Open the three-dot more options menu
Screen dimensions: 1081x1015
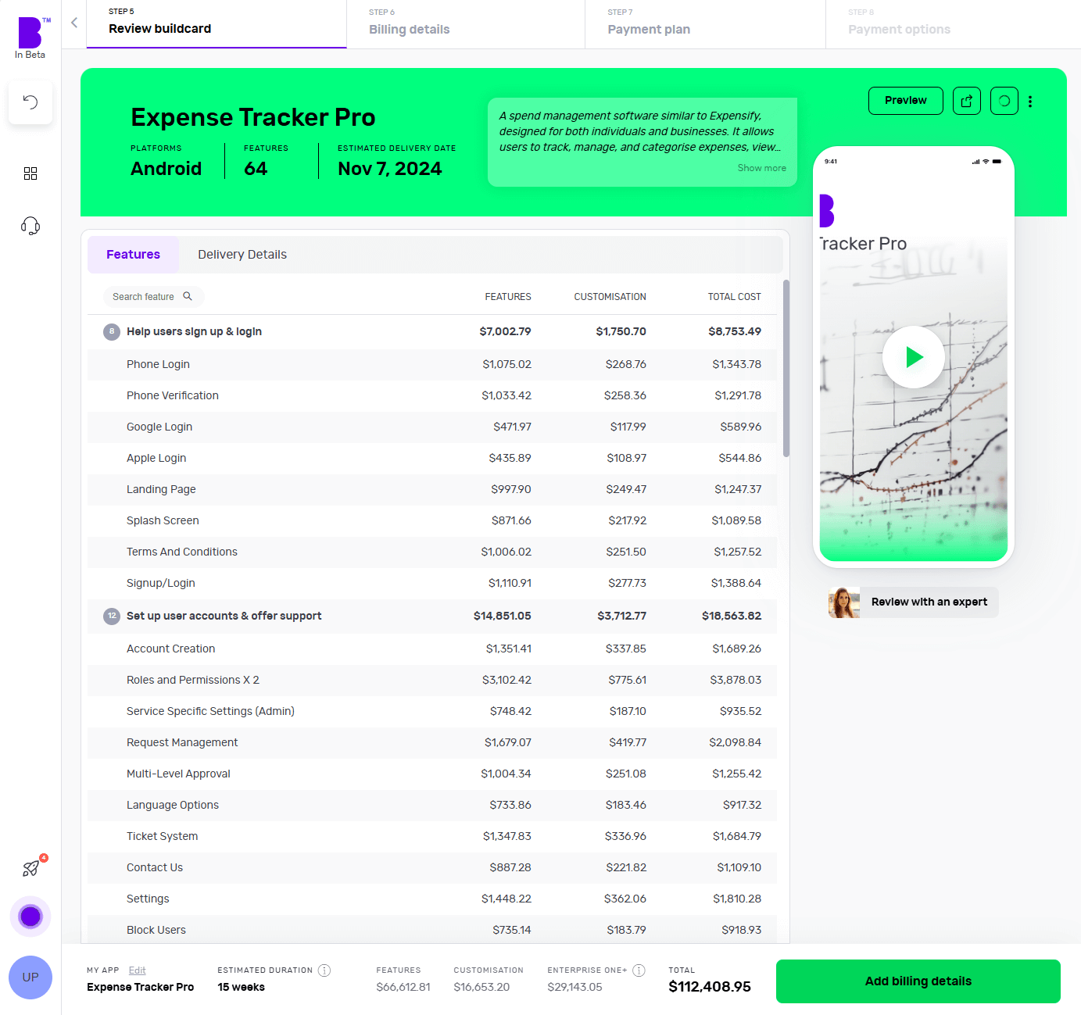click(1030, 102)
